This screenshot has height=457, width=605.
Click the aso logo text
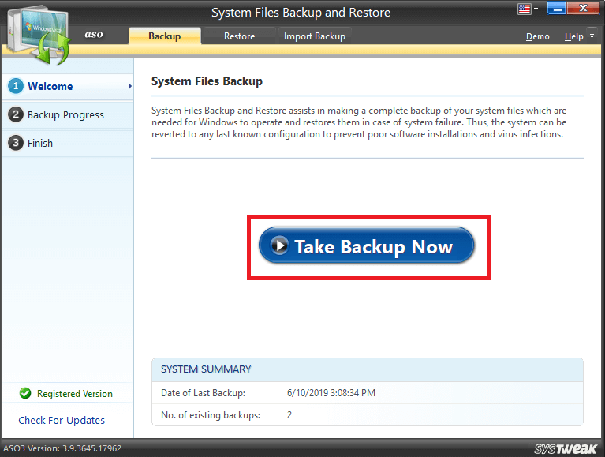[94, 35]
